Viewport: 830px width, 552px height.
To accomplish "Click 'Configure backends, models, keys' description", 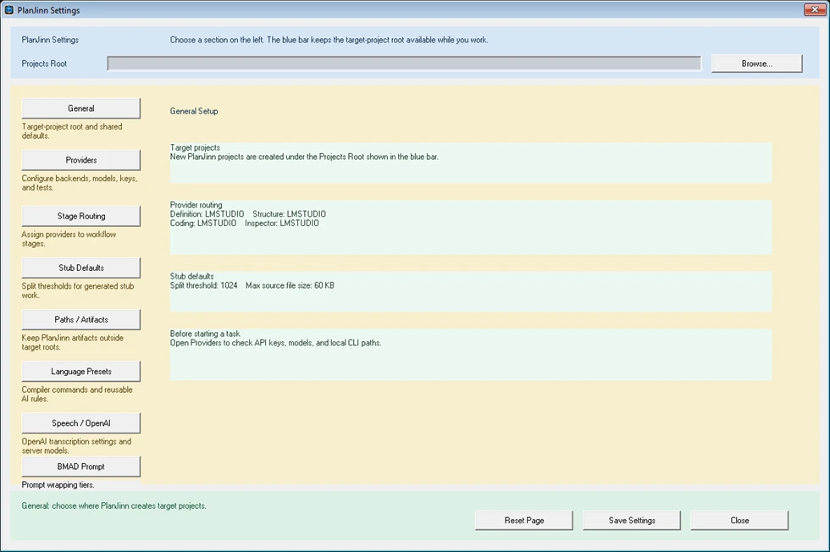I will [80, 183].
